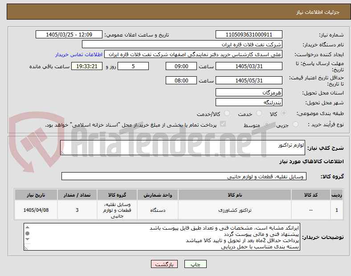Open the اطلاعات تماس خریدار link

79,54
